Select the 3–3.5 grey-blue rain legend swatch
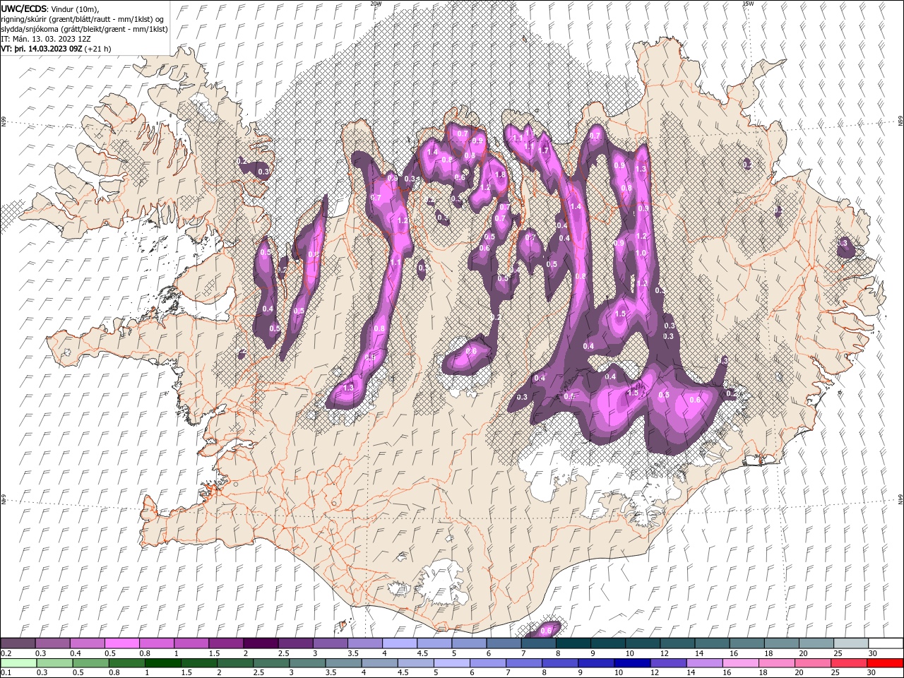Viewport: 904px width, 678px height. tap(307, 663)
